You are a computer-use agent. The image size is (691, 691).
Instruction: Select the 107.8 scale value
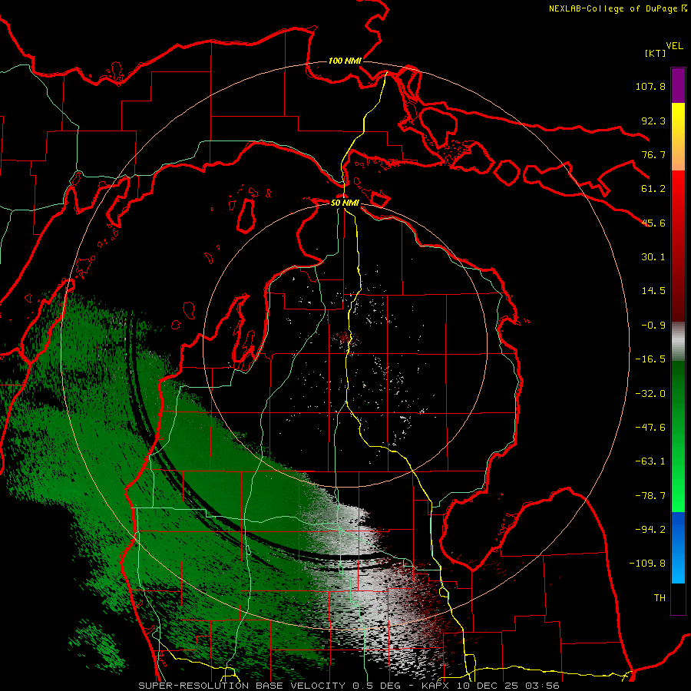(650, 86)
